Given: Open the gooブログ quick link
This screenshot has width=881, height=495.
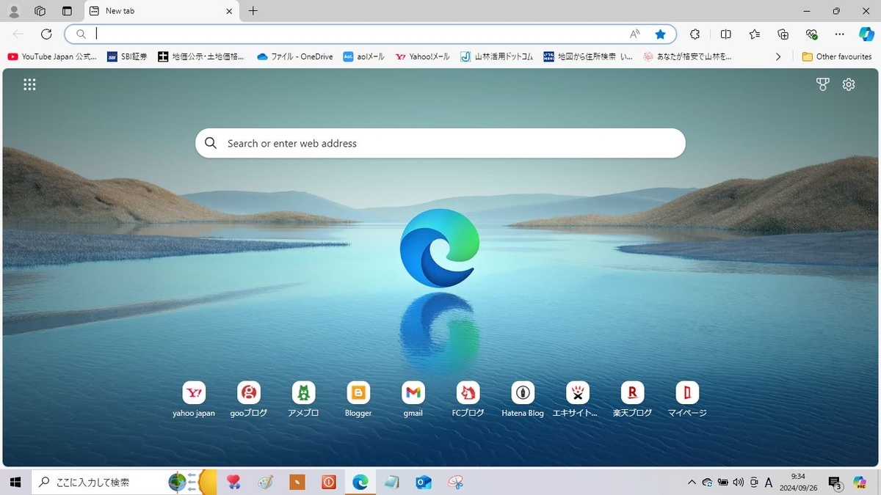Looking at the screenshot, I should (249, 400).
